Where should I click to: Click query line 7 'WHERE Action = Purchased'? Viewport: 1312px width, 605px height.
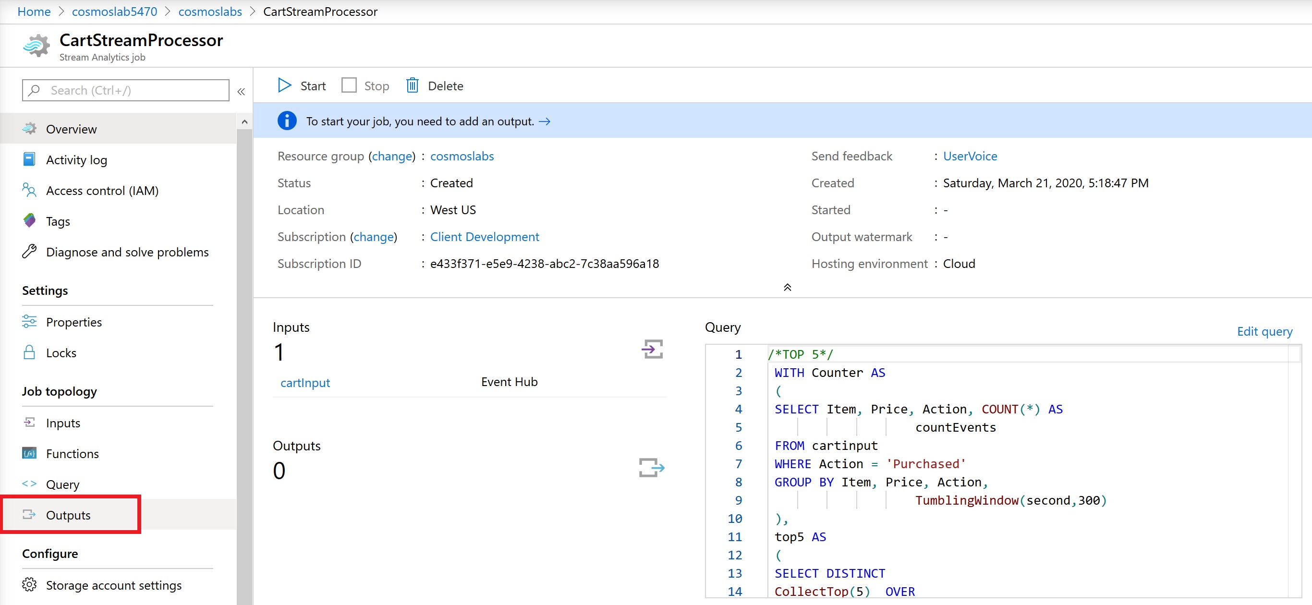pos(870,464)
